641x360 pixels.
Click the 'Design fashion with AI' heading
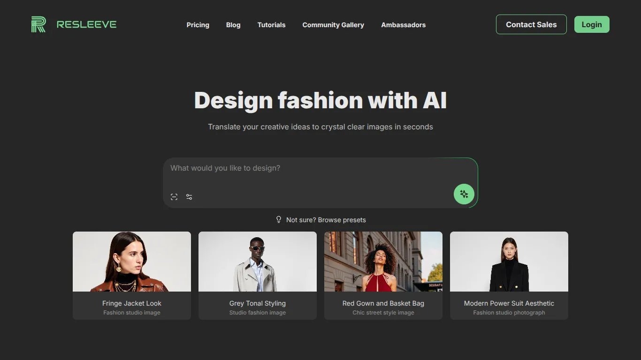[x=320, y=100]
